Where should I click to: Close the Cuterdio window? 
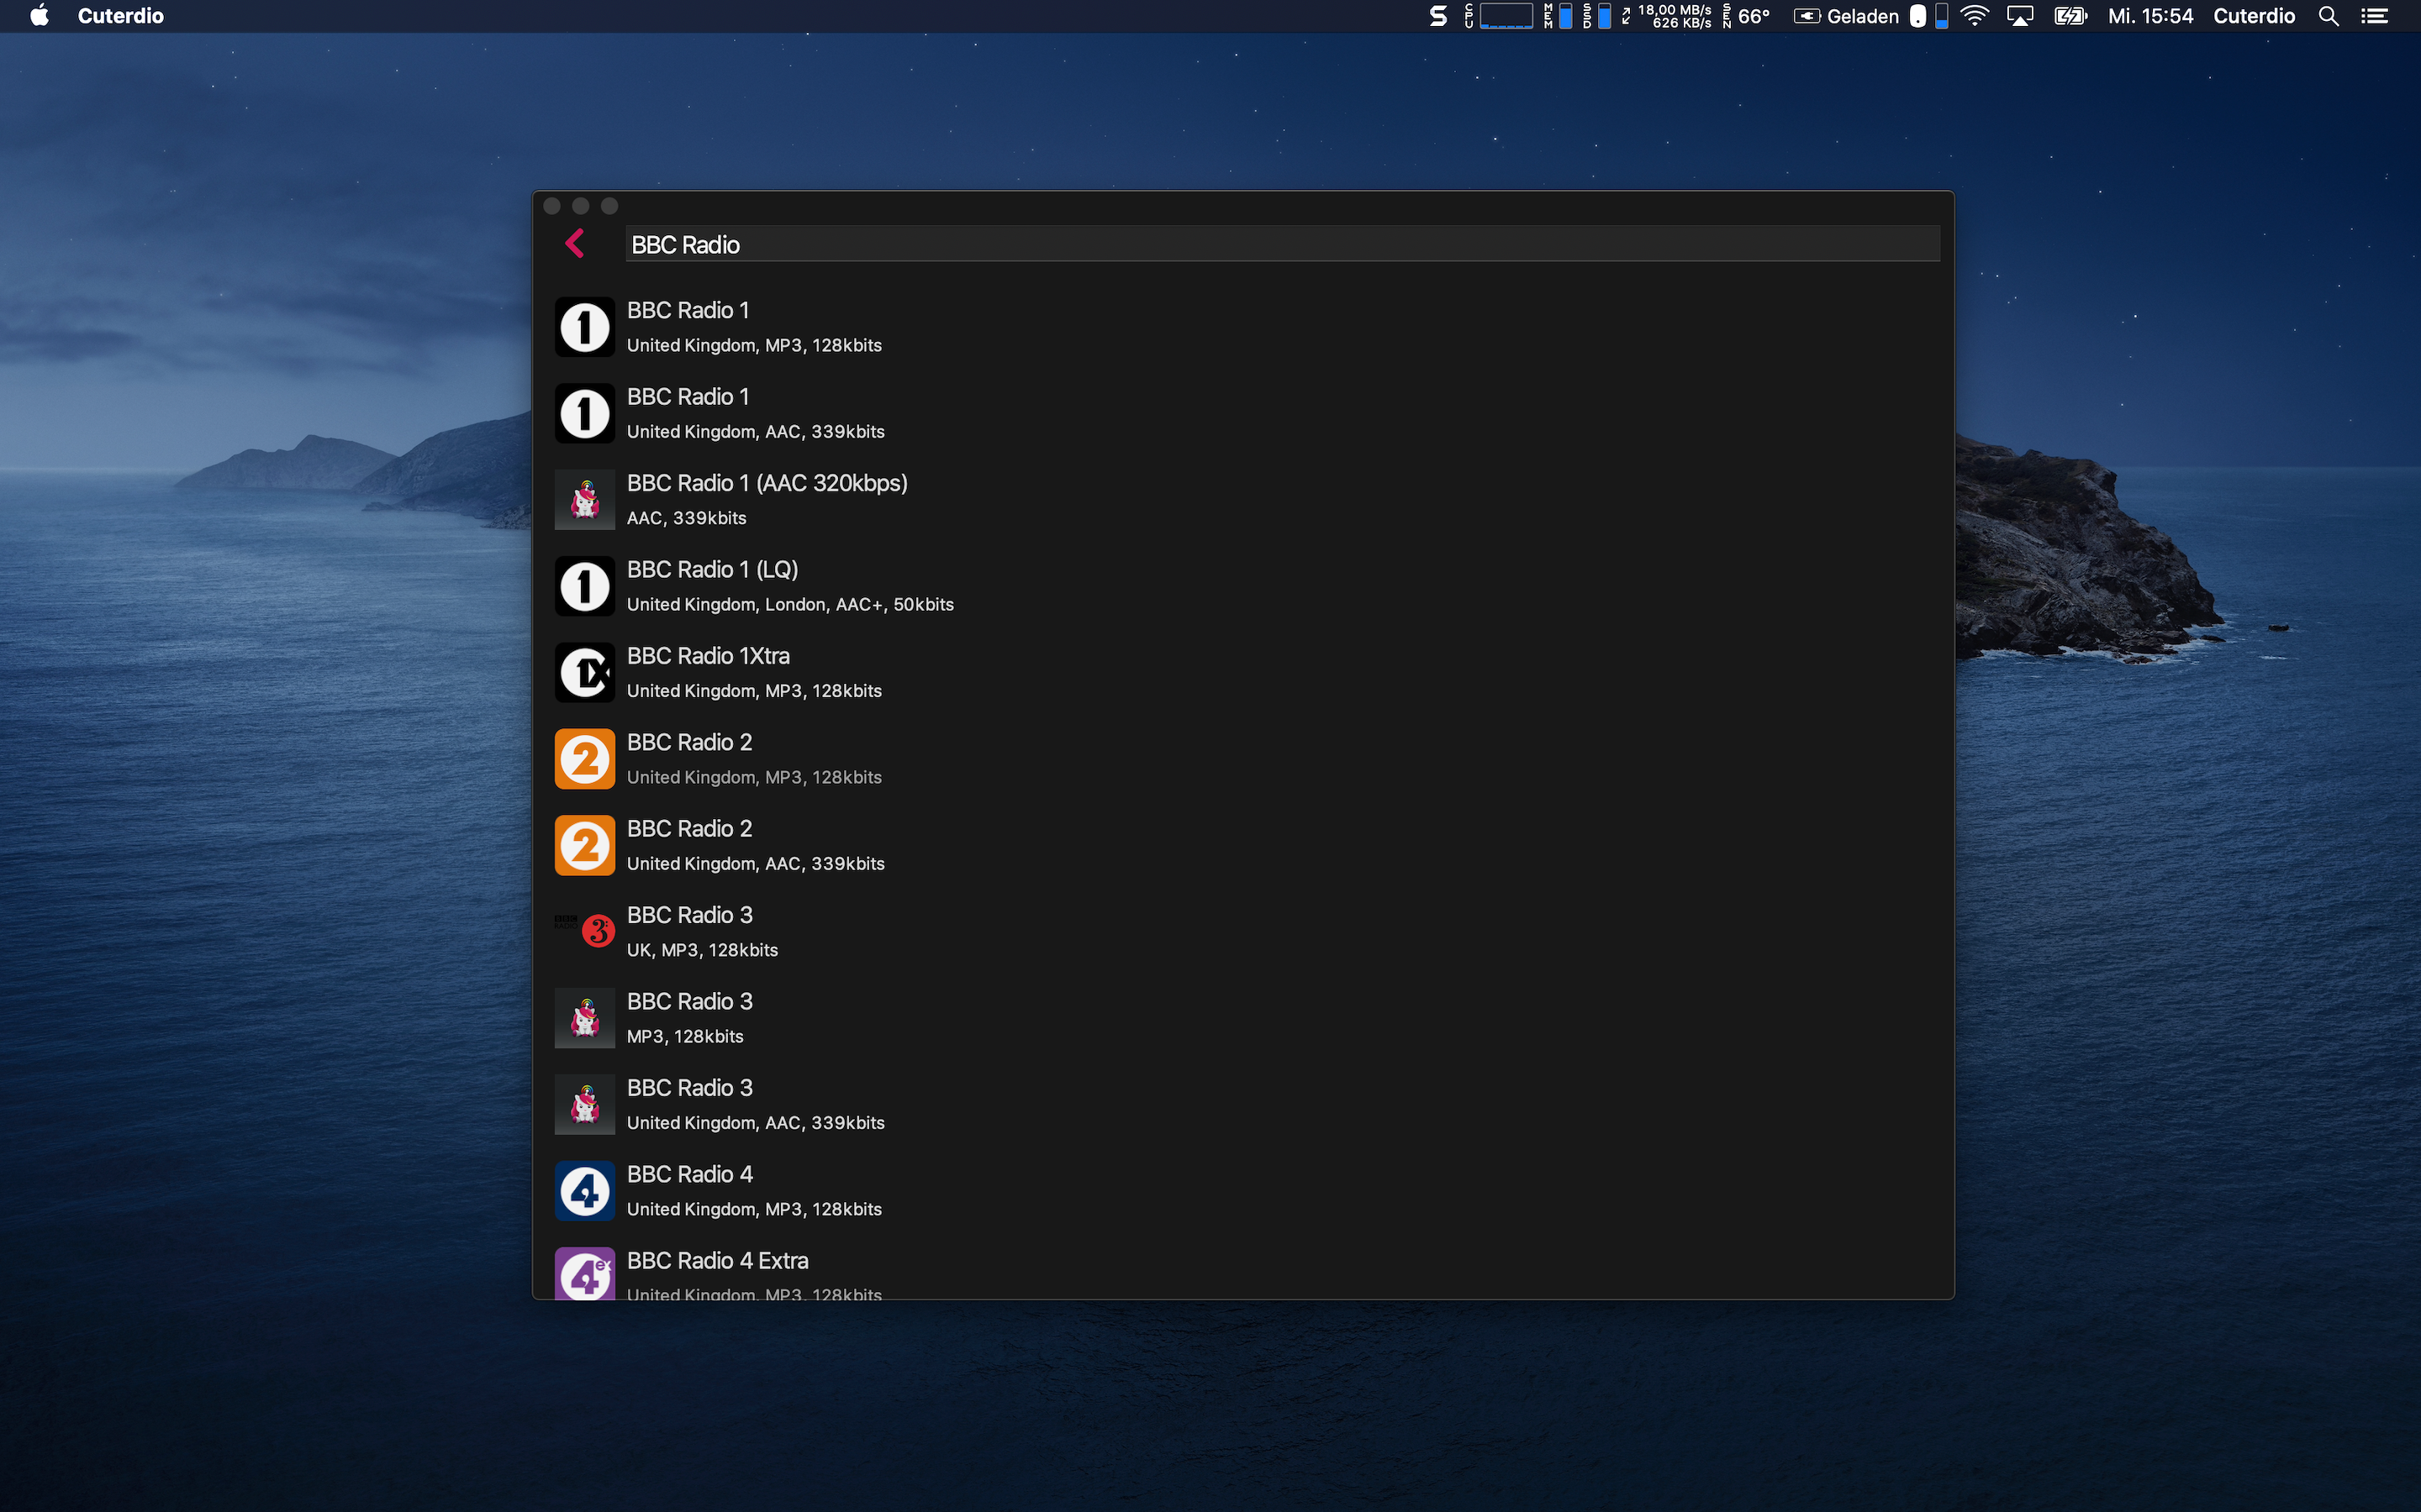coord(551,206)
